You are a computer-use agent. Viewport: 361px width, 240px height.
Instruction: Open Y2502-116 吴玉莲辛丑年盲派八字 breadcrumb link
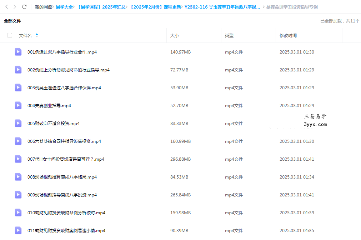222,7
